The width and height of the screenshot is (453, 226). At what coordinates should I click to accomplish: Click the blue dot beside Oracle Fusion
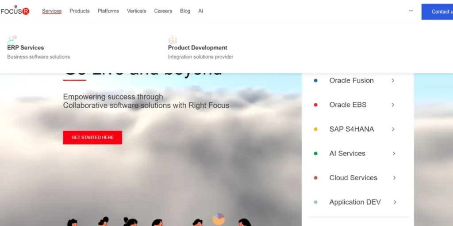(315, 81)
